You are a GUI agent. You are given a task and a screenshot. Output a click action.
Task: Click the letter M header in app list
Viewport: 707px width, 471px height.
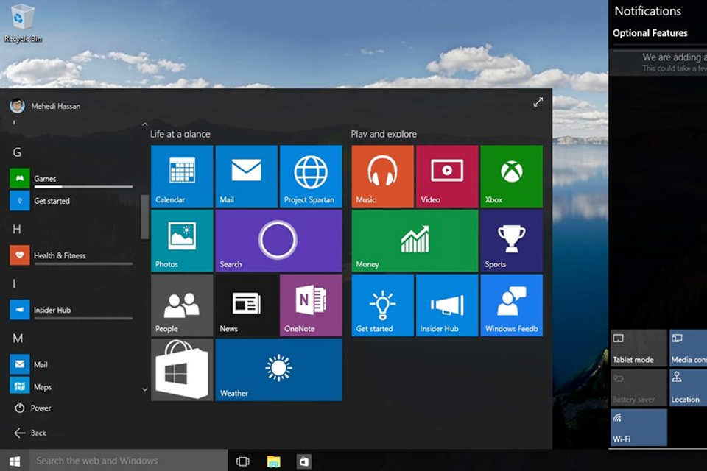[18, 339]
